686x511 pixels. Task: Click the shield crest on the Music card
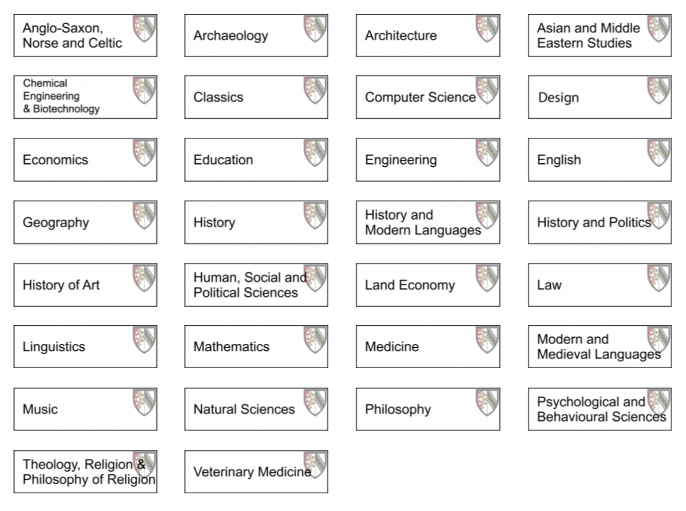[x=144, y=402]
